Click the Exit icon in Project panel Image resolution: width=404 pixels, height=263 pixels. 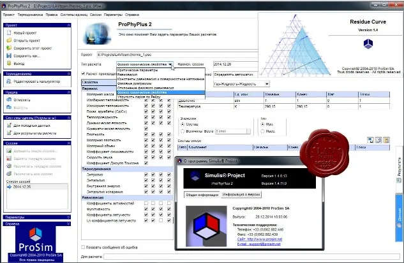(9, 63)
